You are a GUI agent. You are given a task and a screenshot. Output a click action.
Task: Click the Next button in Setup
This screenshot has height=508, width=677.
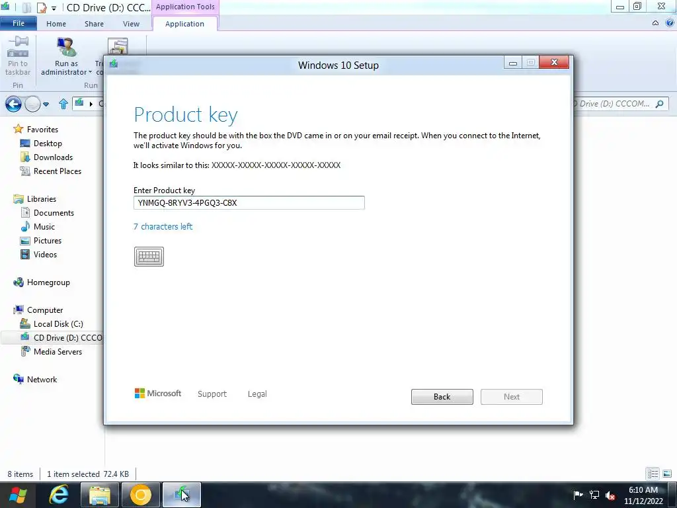pyautogui.click(x=512, y=397)
